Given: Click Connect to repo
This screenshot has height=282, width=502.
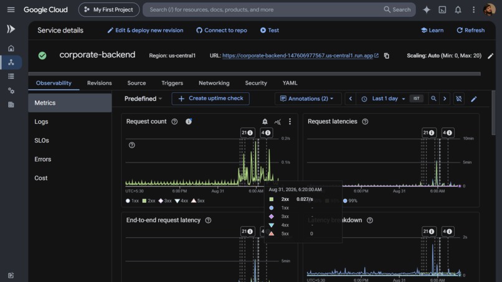Looking at the screenshot, I should tap(222, 30).
